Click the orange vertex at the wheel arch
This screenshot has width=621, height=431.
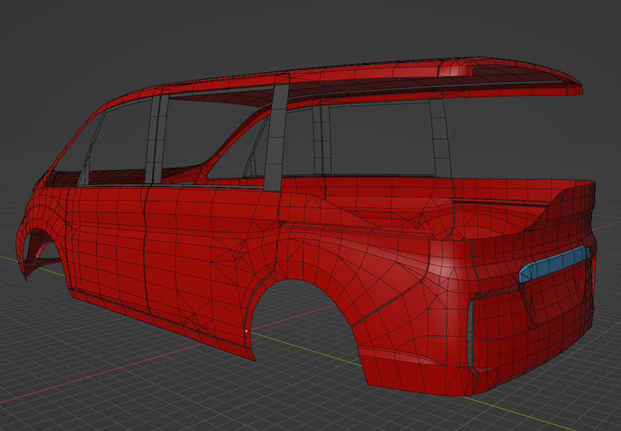coord(246,331)
